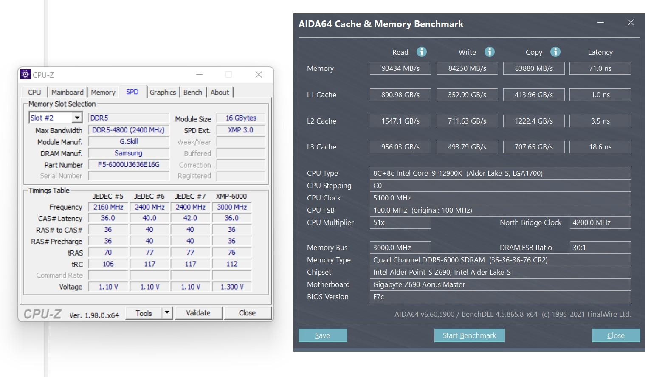
Task: Click the Chipset field Intel Alder Point-S Z690
Action: click(x=500, y=272)
